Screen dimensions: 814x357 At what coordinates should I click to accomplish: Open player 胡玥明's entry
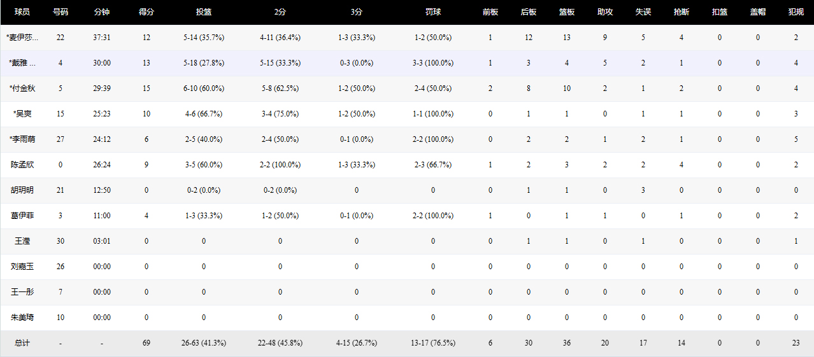pos(22,190)
